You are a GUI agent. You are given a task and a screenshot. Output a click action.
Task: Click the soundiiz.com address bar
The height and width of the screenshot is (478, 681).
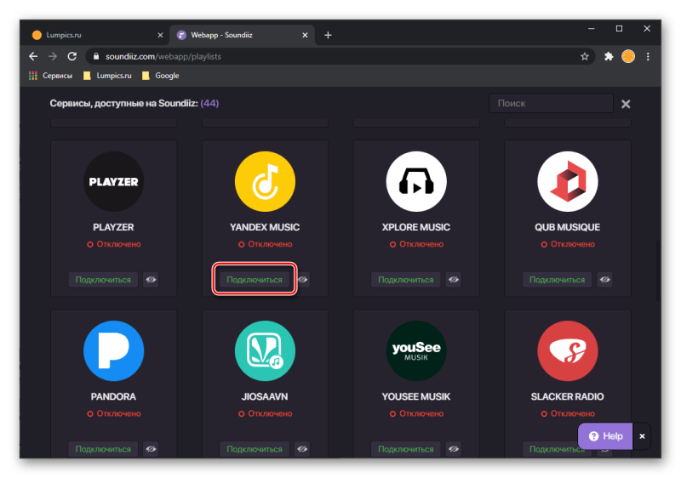340,56
